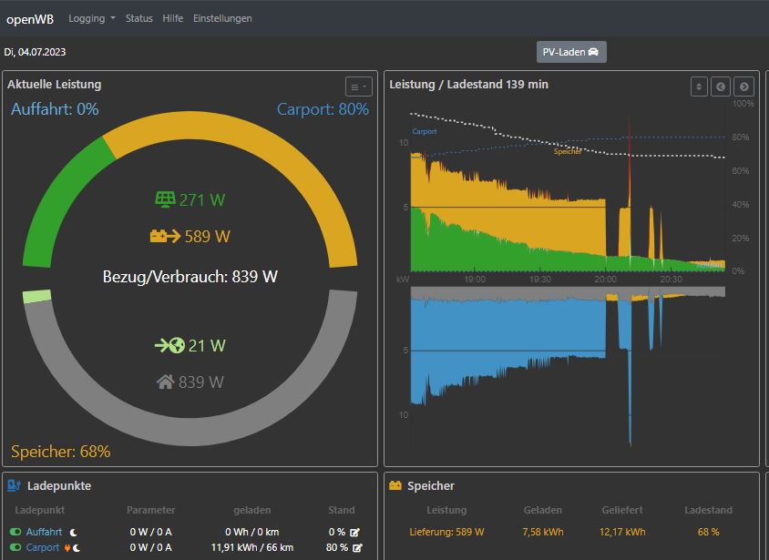Open the Logging dropdown menu
769x560 pixels.
click(x=92, y=18)
